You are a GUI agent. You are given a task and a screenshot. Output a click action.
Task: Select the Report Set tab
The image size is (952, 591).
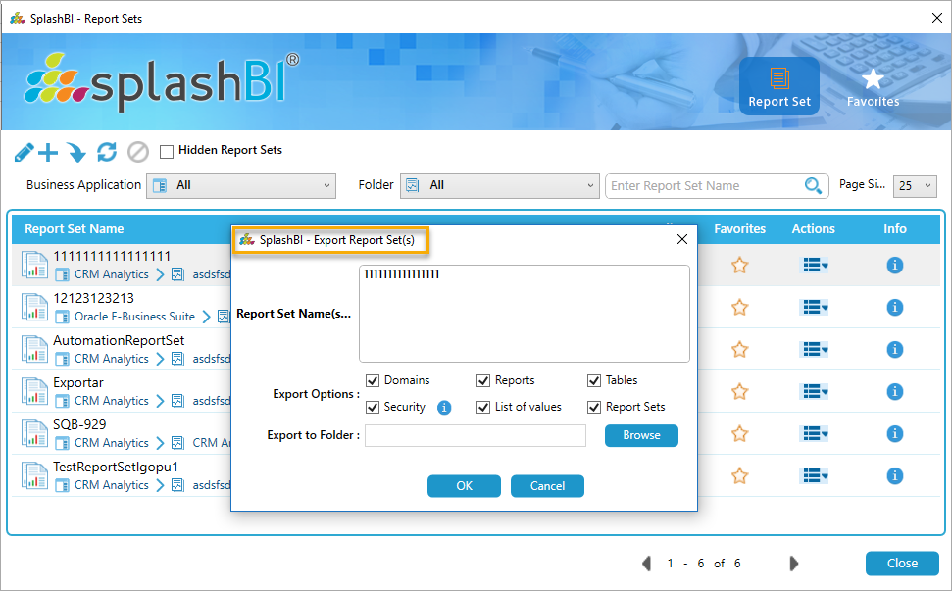pyautogui.click(x=779, y=87)
